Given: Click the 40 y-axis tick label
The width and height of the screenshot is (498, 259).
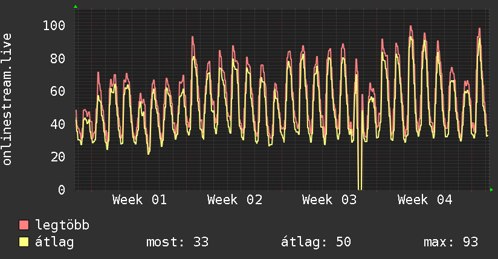Looking at the screenshot, I should pyautogui.click(x=58, y=124).
